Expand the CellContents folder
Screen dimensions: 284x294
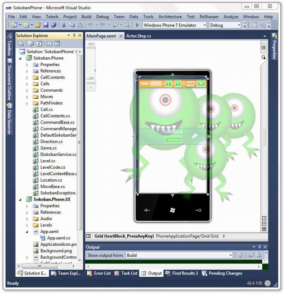click(27, 77)
